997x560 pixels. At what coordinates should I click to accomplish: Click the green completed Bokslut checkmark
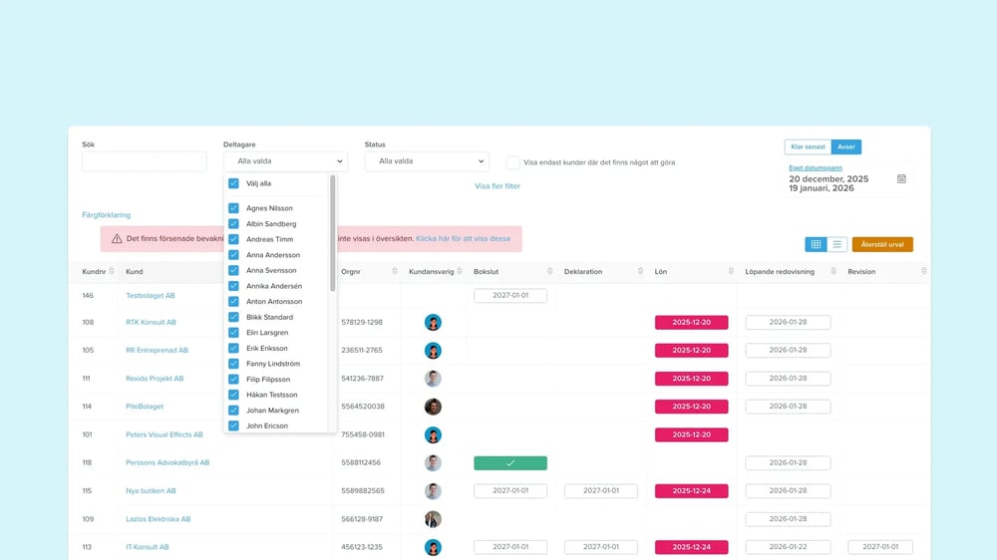coord(509,463)
